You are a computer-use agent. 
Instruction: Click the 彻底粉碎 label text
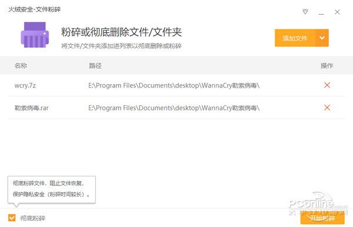(x=33, y=218)
